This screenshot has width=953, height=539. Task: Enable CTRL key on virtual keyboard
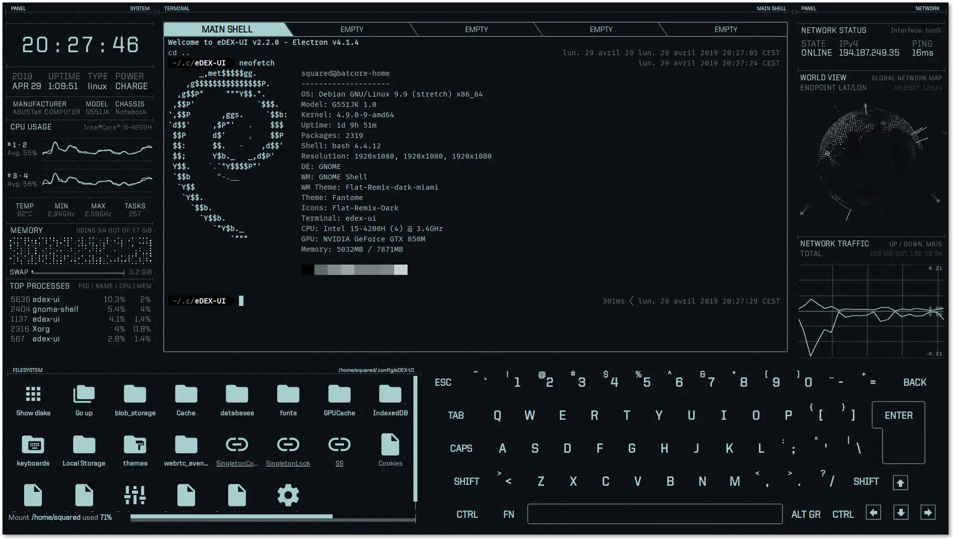click(468, 514)
